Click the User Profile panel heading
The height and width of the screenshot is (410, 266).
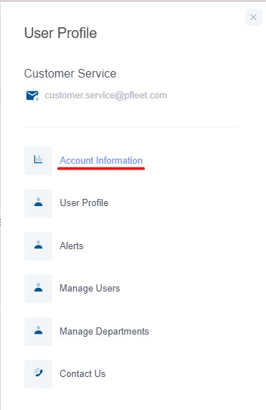60,33
